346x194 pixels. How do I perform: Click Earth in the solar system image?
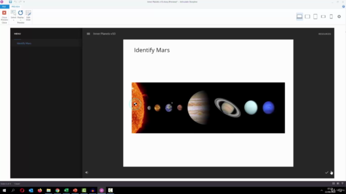(169, 108)
